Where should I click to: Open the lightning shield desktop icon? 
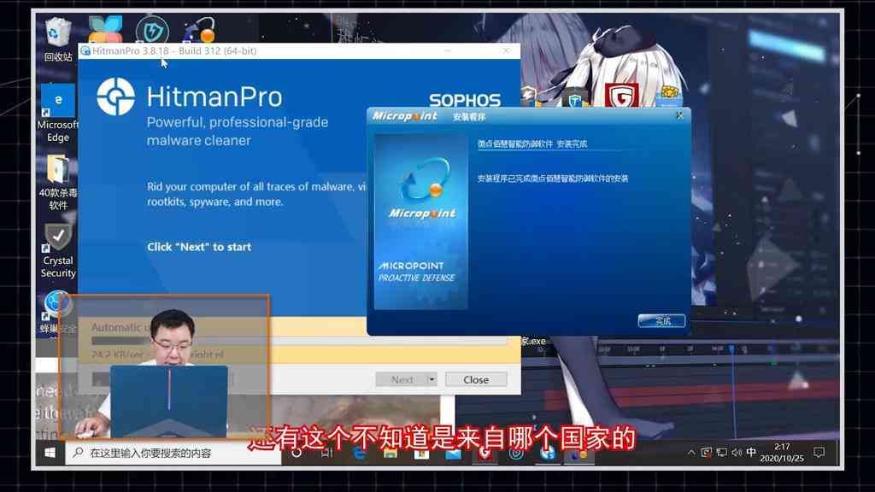point(152,30)
